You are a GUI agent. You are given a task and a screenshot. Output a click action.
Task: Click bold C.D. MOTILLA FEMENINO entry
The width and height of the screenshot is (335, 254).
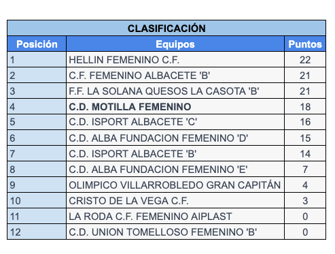[130, 107]
